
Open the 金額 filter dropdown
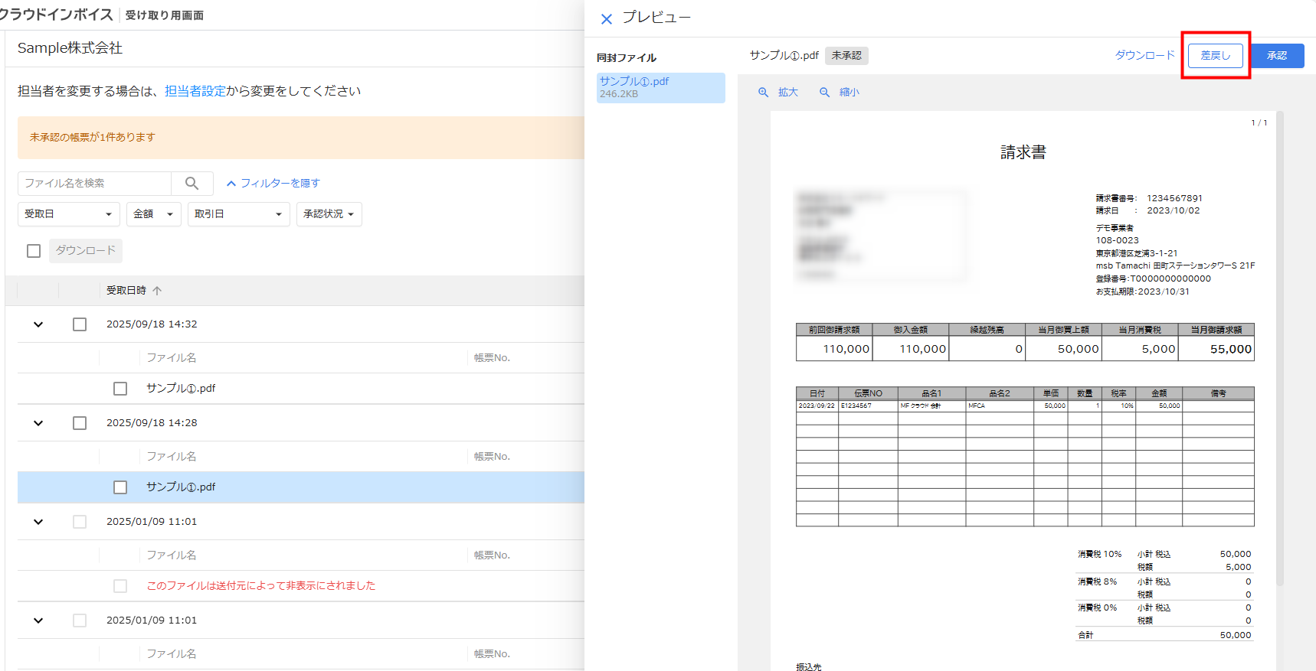153,214
